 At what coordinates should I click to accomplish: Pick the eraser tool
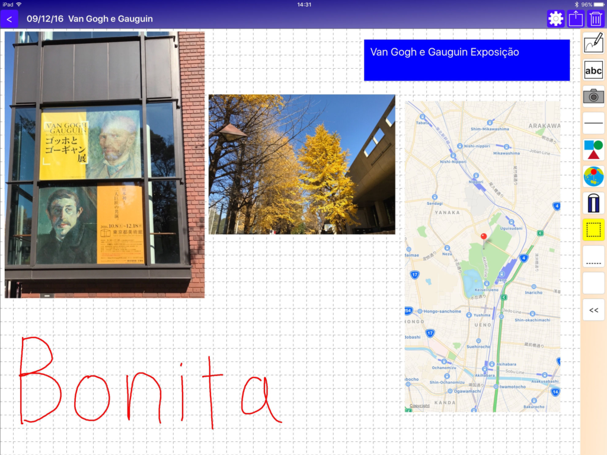593,203
